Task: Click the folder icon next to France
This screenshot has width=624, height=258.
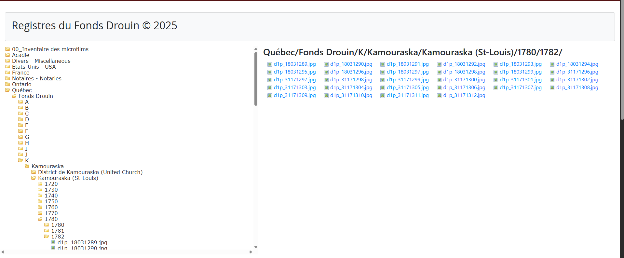Action: coord(7,73)
